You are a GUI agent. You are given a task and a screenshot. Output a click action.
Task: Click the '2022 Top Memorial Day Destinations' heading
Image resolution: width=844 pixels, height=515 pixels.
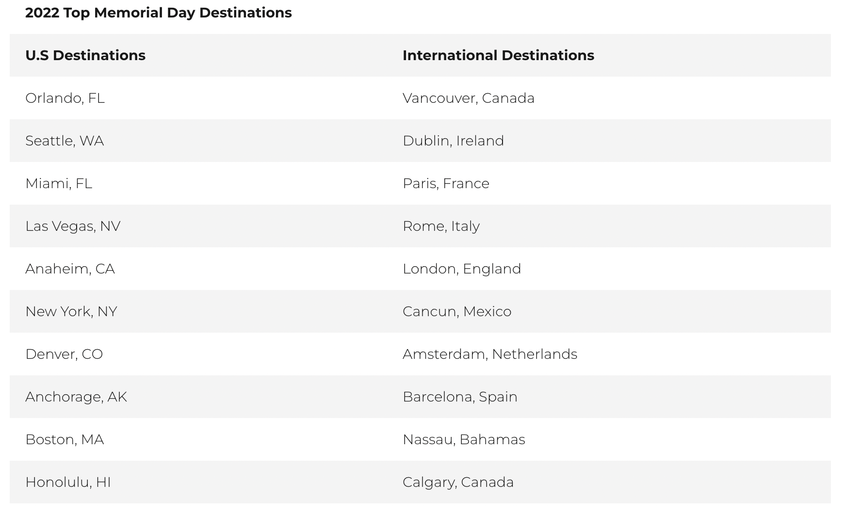click(x=158, y=13)
